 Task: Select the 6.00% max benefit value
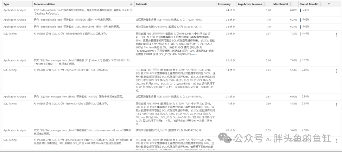click(294, 97)
